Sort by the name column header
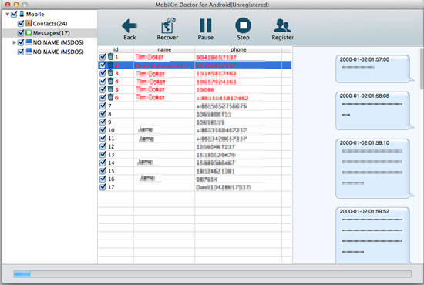The height and width of the screenshot is (285, 424). [x=164, y=49]
